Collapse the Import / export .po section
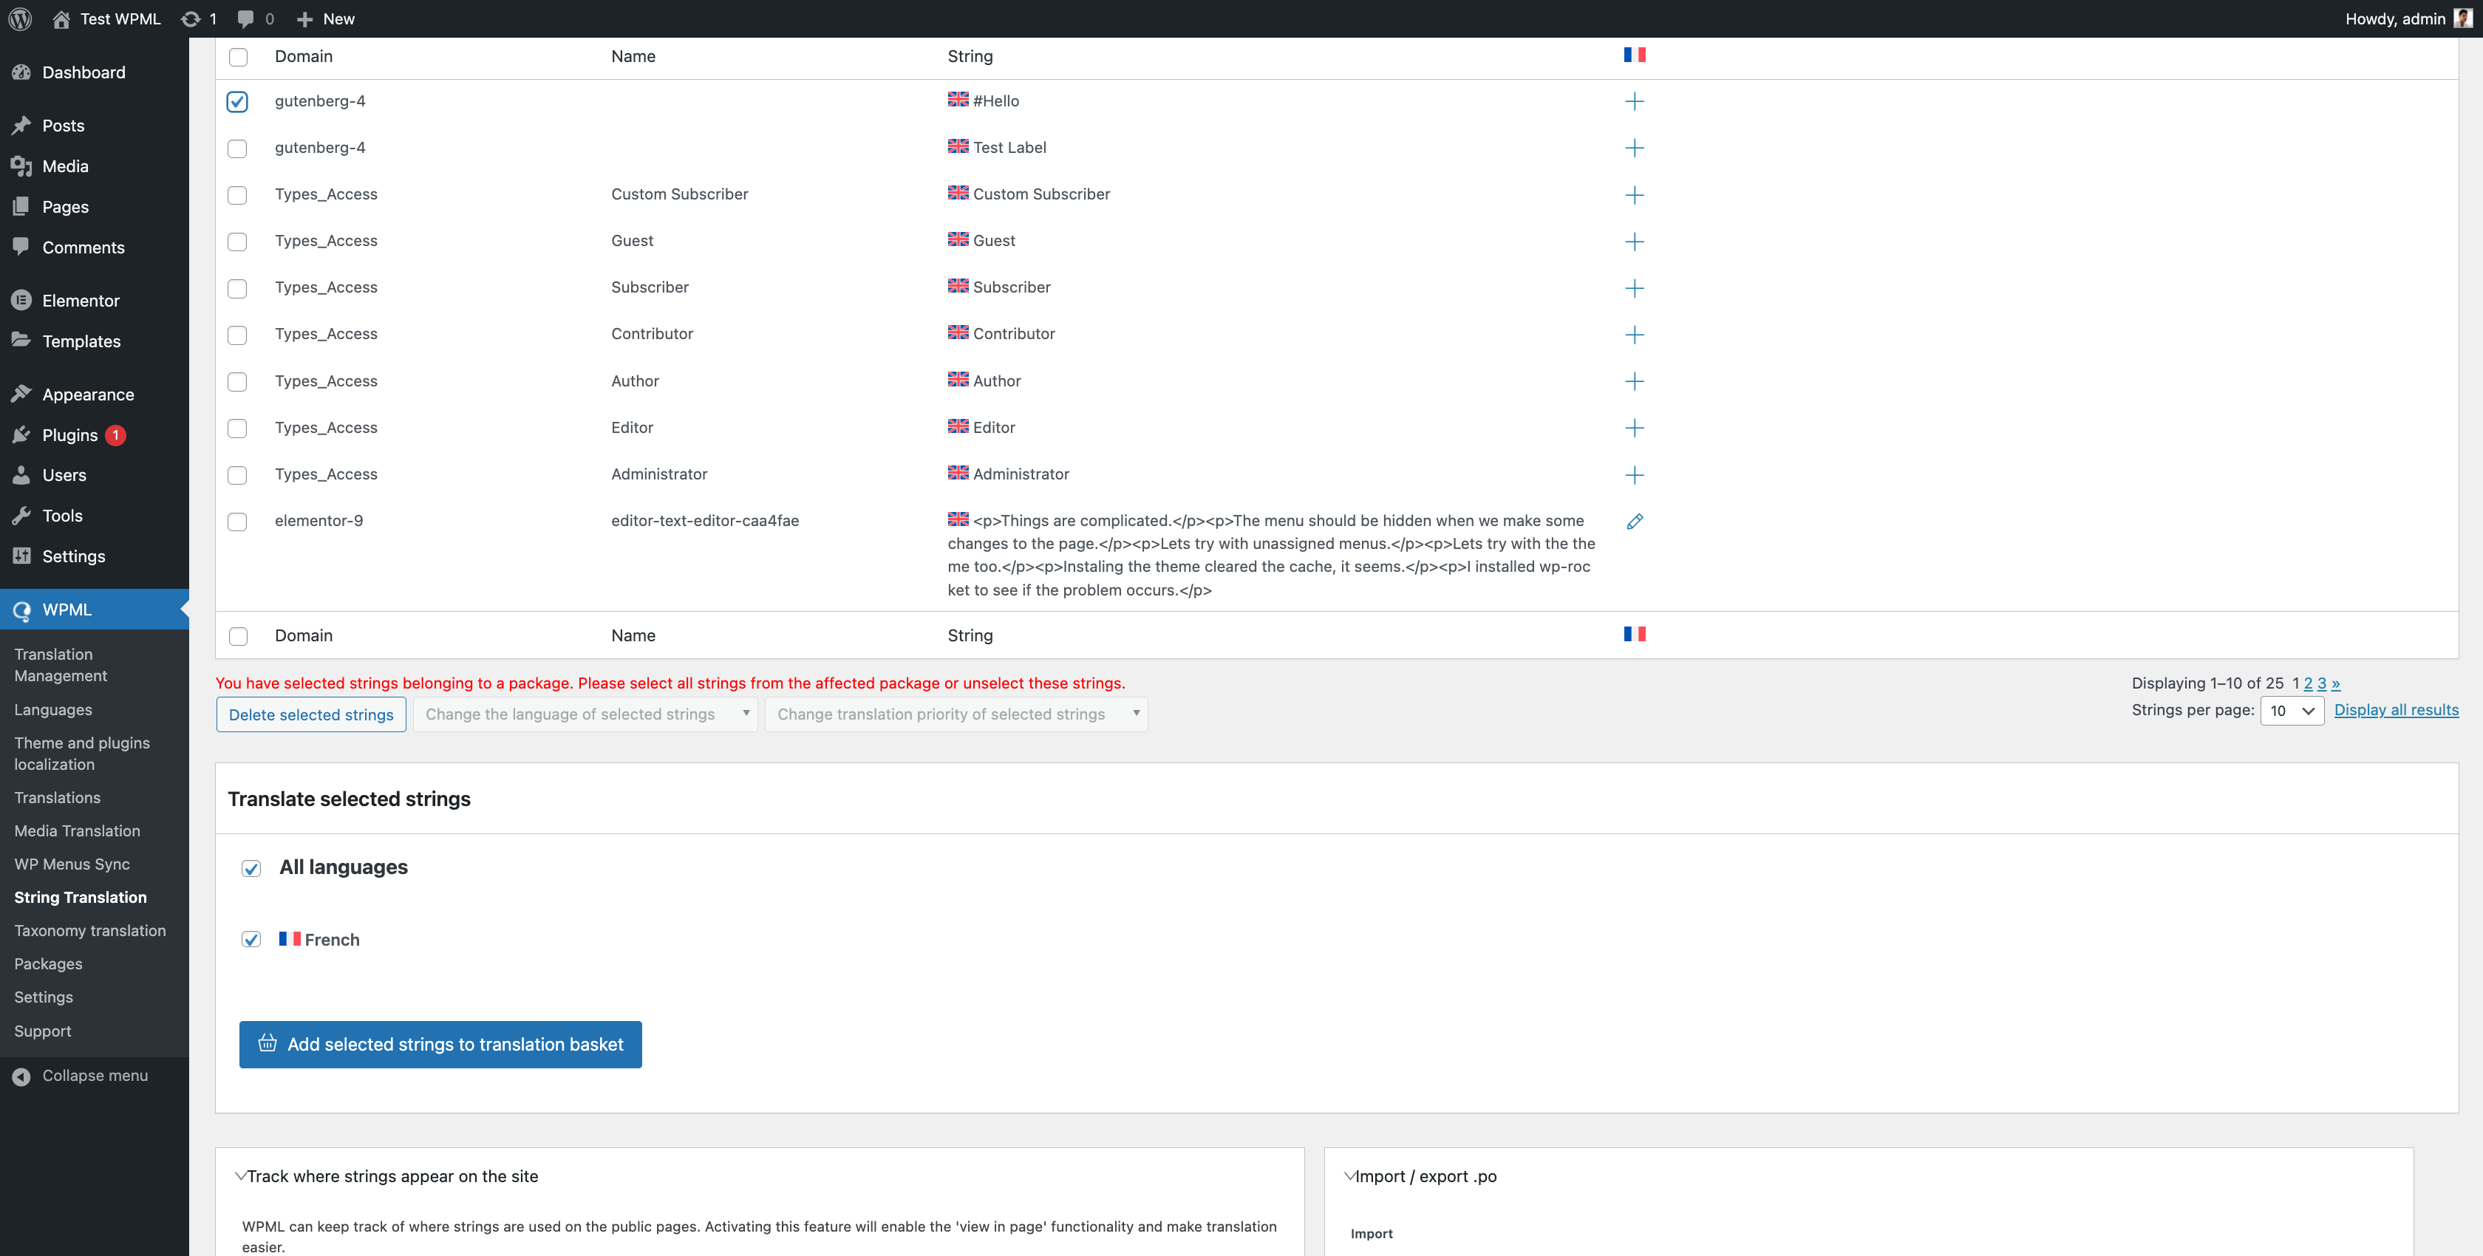The width and height of the screenshot is (2483, 1256). (1349, 1176)
